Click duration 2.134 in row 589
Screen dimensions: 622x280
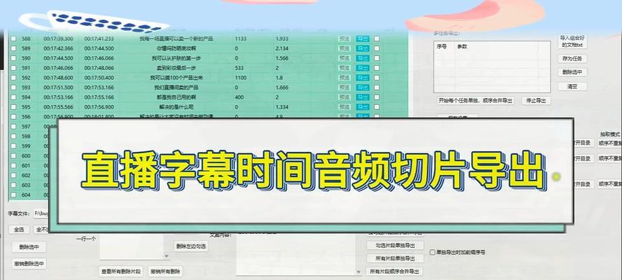[x=282, y=48]
